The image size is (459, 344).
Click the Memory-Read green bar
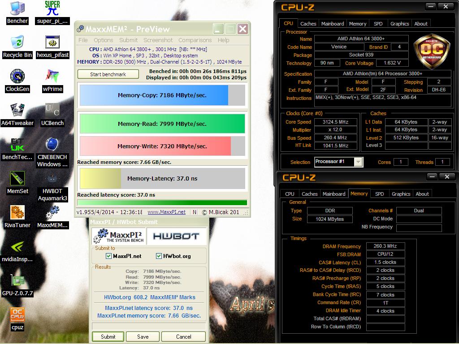(162, 124)
